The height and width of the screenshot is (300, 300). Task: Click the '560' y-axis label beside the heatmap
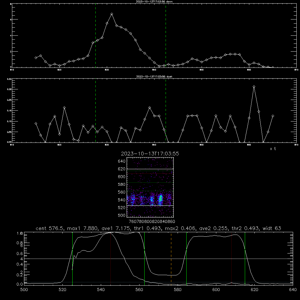pos(122,192)
